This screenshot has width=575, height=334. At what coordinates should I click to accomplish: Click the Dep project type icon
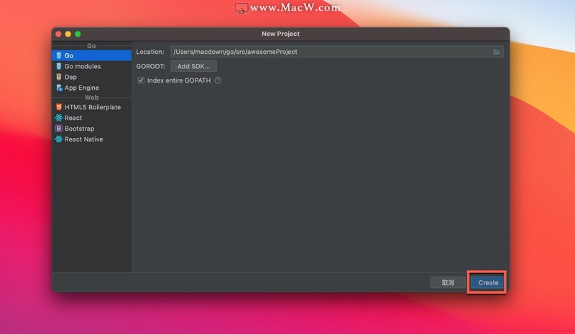59,77
